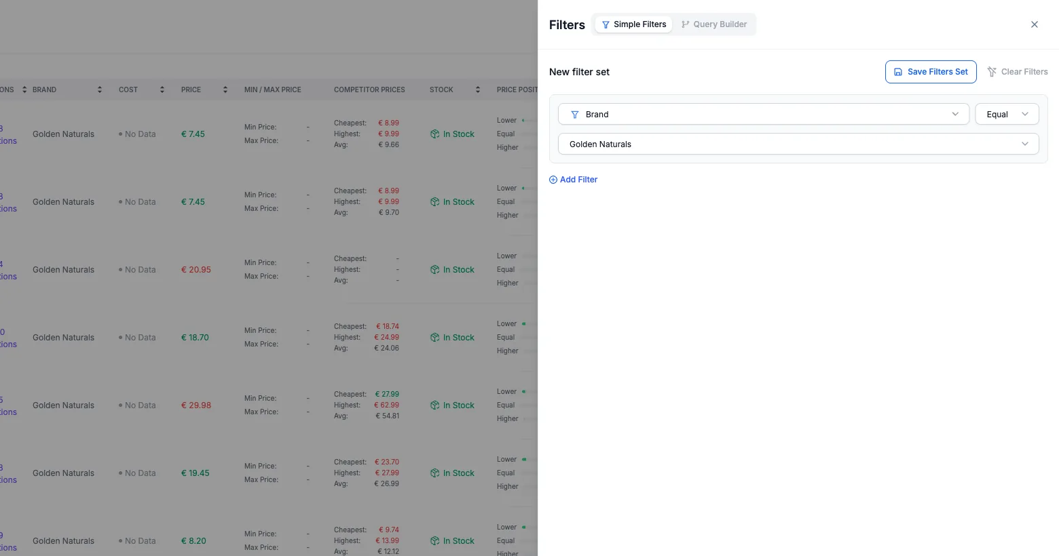Click Save Filters Set button

pyautogui.click(x=931, y=72)
